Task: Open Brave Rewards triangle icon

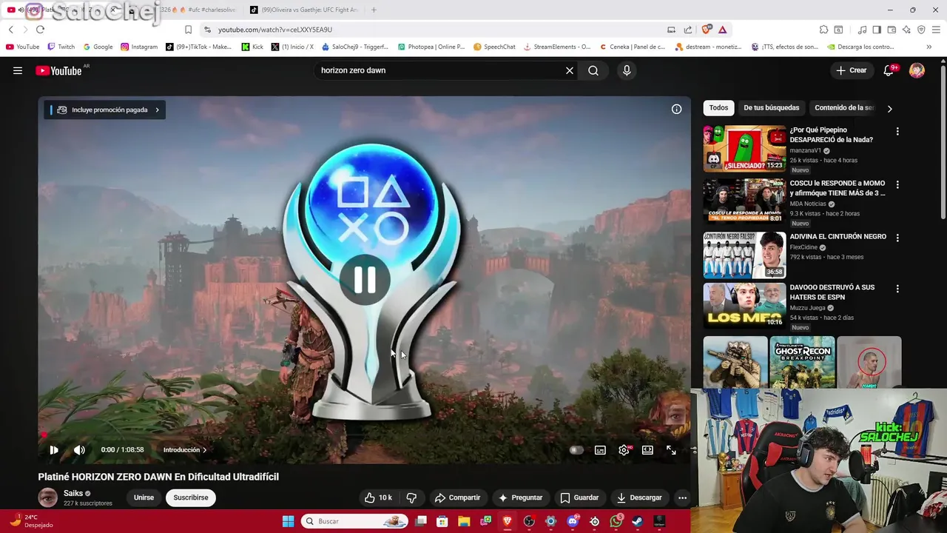Action: (722, 30)
